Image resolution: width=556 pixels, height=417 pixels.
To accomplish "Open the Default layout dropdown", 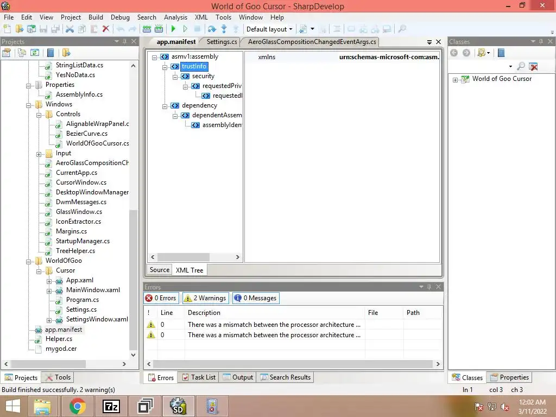I will point(269,29).
